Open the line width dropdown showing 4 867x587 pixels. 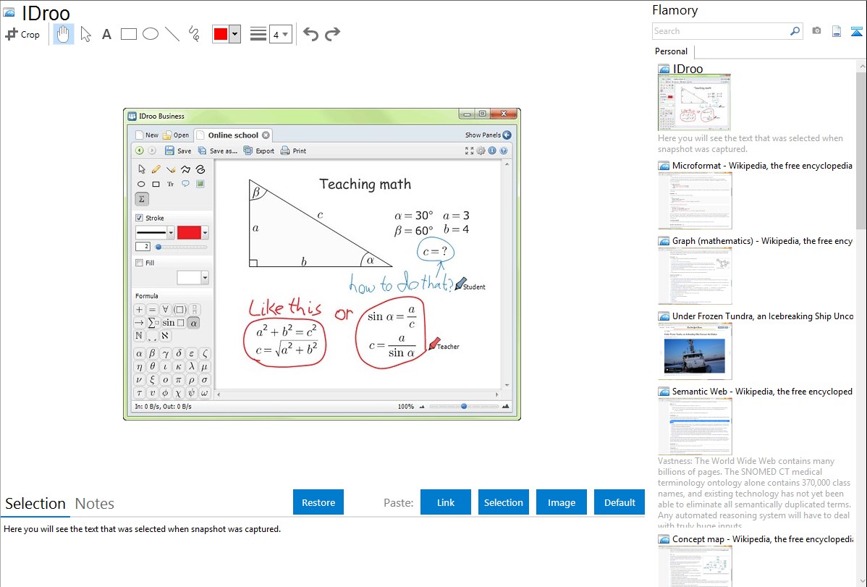pyautogui.click(x=280, y=34)
